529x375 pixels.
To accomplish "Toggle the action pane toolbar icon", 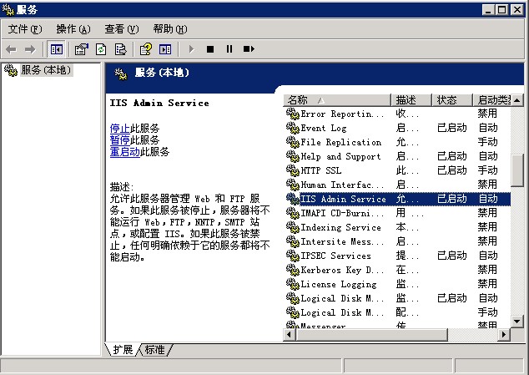I will tap(165, 49).
